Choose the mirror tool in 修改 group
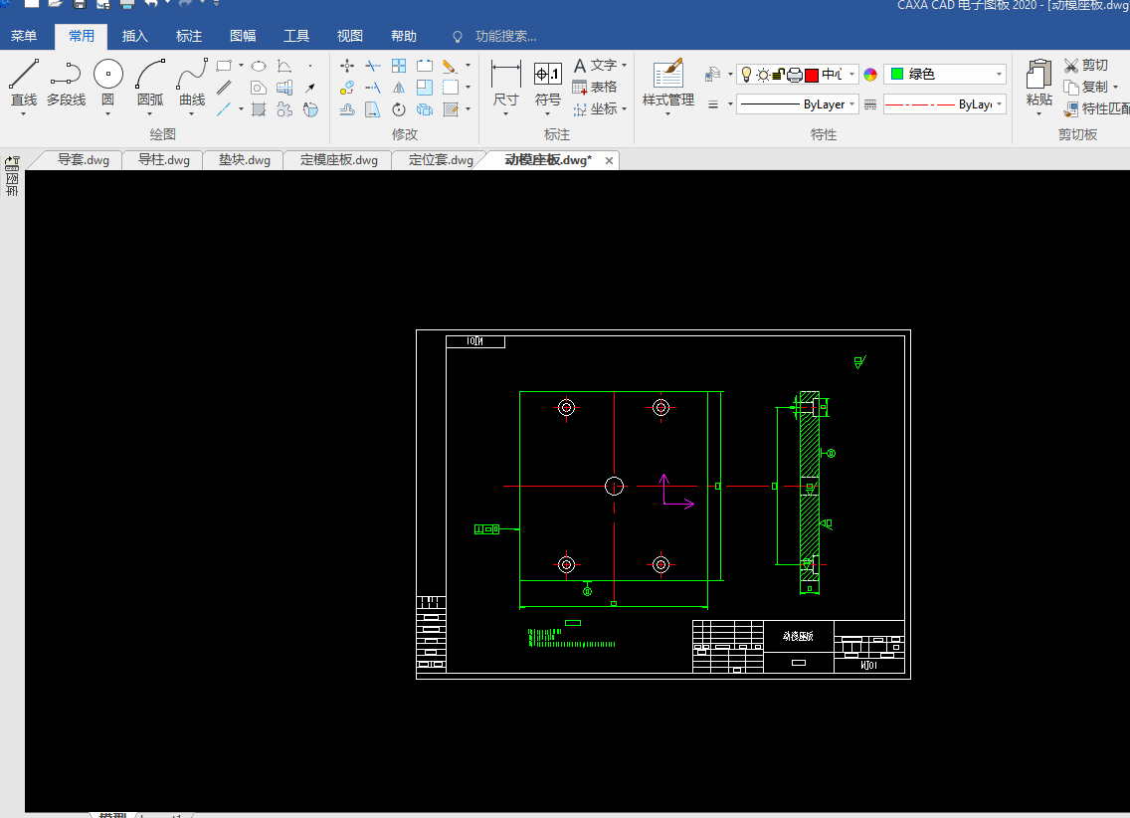Screen dimensions: 1130x818 399,88
